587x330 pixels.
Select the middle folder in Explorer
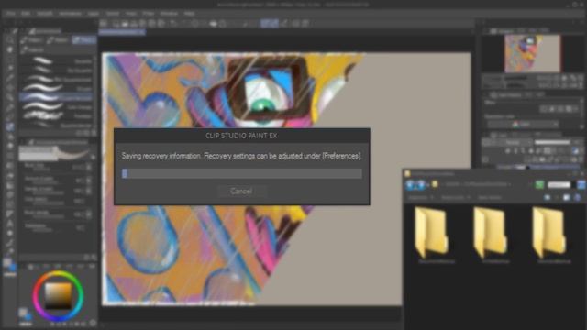click(x=492, y=235)
